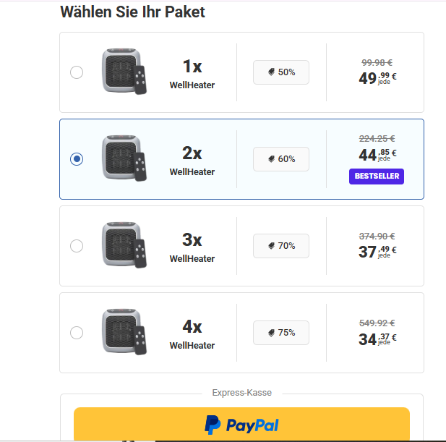Viewport: 446px width, 442px height.
Task: Click the 1x WellHeater product image
Action: click(x=123, y=71)
